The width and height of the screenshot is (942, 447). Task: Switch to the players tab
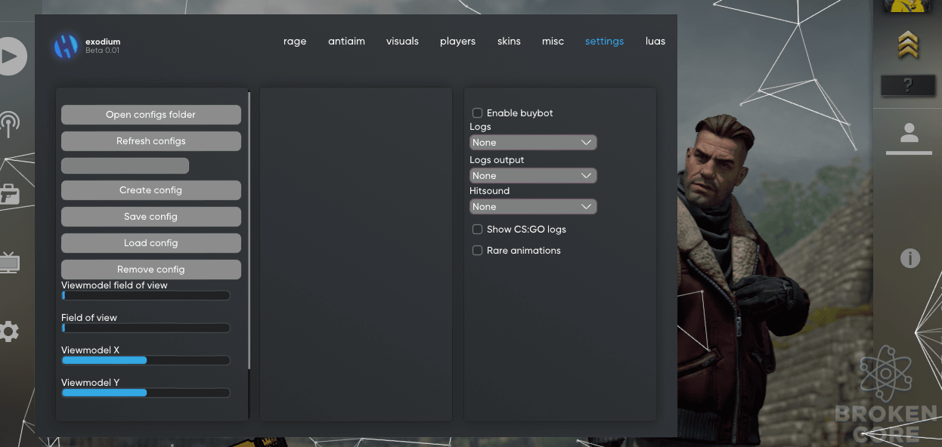[x=457, y=42]
